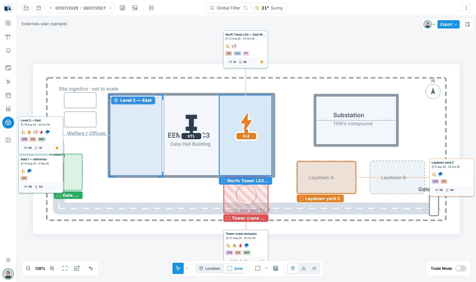The width and height of the screenshot is (476, 282).
Task: Select the green Gate zone label
Action: point(68,195)
